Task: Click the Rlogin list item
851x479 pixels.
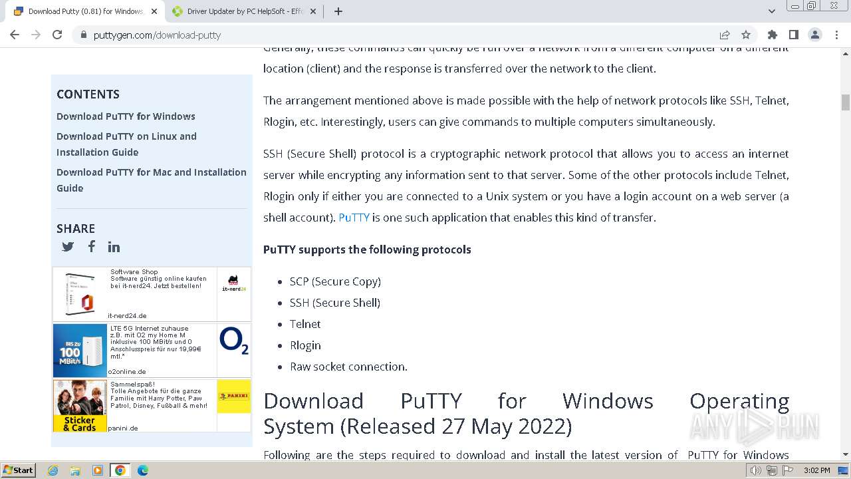Action: [x=305, y=345]
